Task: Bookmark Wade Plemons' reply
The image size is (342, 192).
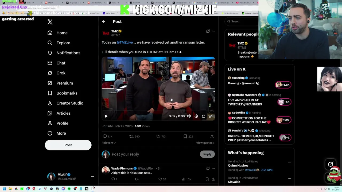Action: coord(207,179)
